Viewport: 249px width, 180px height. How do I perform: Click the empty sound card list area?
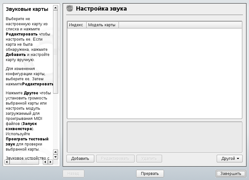tap(154, 74)
